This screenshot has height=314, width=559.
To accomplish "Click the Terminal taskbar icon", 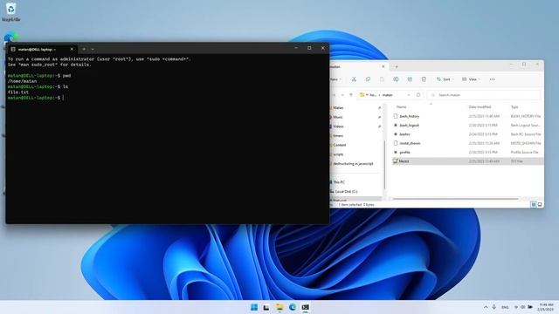I will pos(305,307).
